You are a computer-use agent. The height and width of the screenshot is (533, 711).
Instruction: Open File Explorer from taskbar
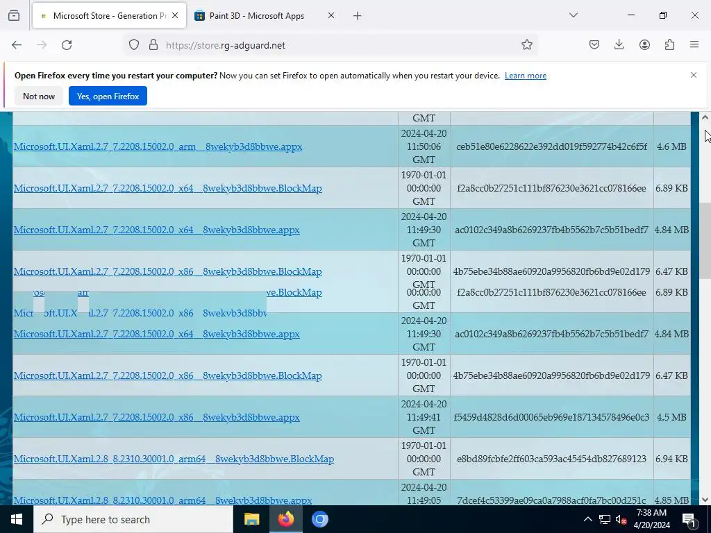pyautogui.click(x=251, y=519)
